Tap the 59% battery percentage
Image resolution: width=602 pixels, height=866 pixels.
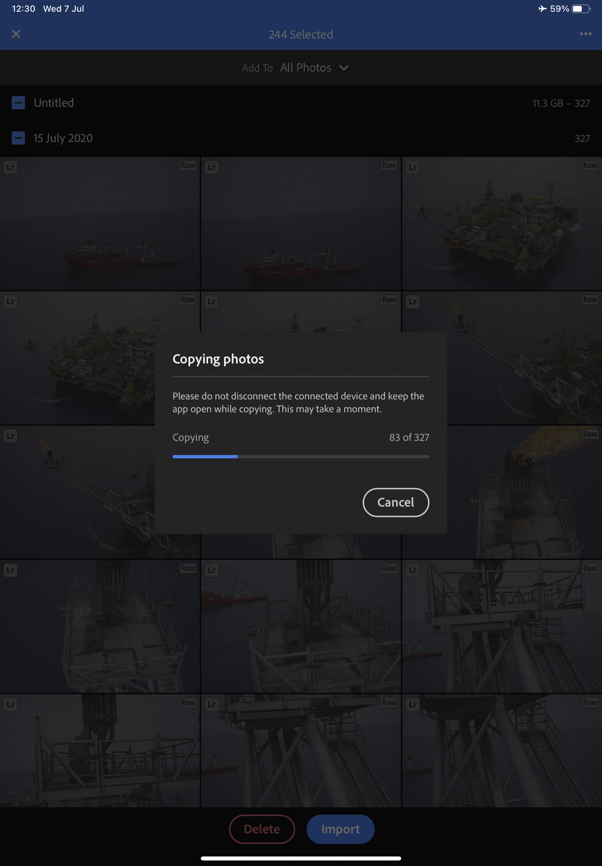coord(559,9)
